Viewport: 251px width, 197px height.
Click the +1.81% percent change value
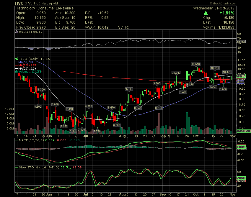tap(227, 13)
